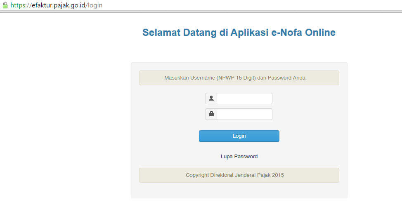Click the blank white area left of form
This screenshot has width=402, height=202.
tap(64, 115)
